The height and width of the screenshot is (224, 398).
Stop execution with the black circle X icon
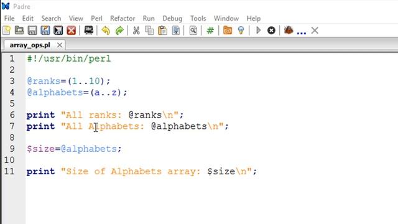click(271, 30)
